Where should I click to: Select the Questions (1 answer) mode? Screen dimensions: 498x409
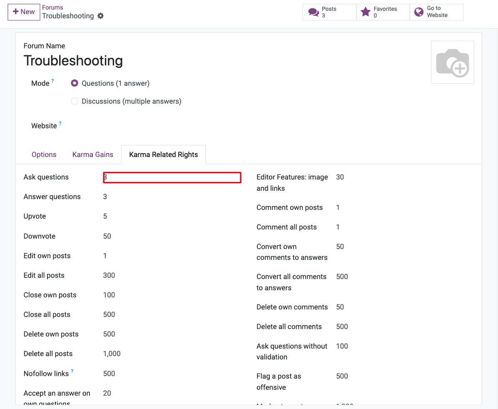[x=74, y=83]
